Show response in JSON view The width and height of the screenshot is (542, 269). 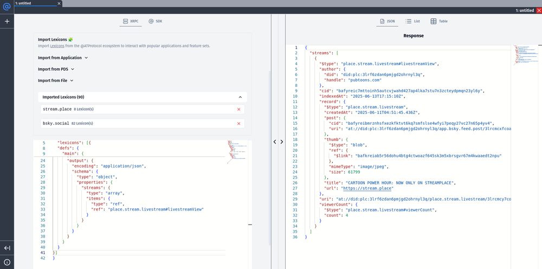pyautogui.click(x=387, y=21)
